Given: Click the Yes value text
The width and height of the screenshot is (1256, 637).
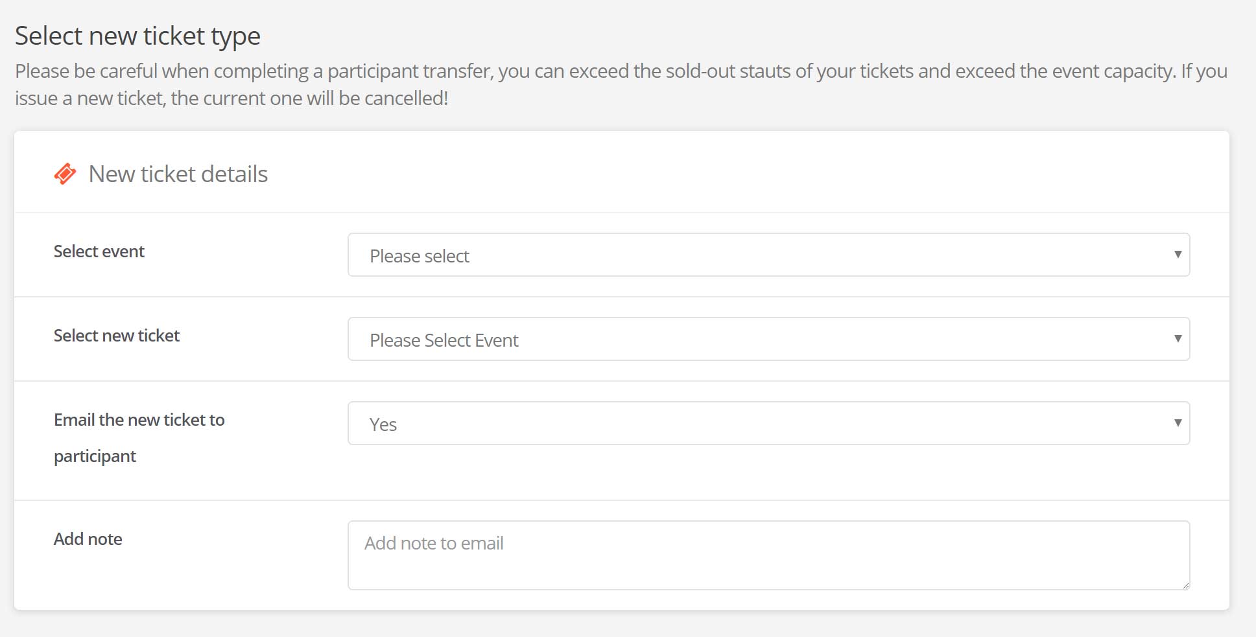Looking at the screenshot, I should (383, 424).
